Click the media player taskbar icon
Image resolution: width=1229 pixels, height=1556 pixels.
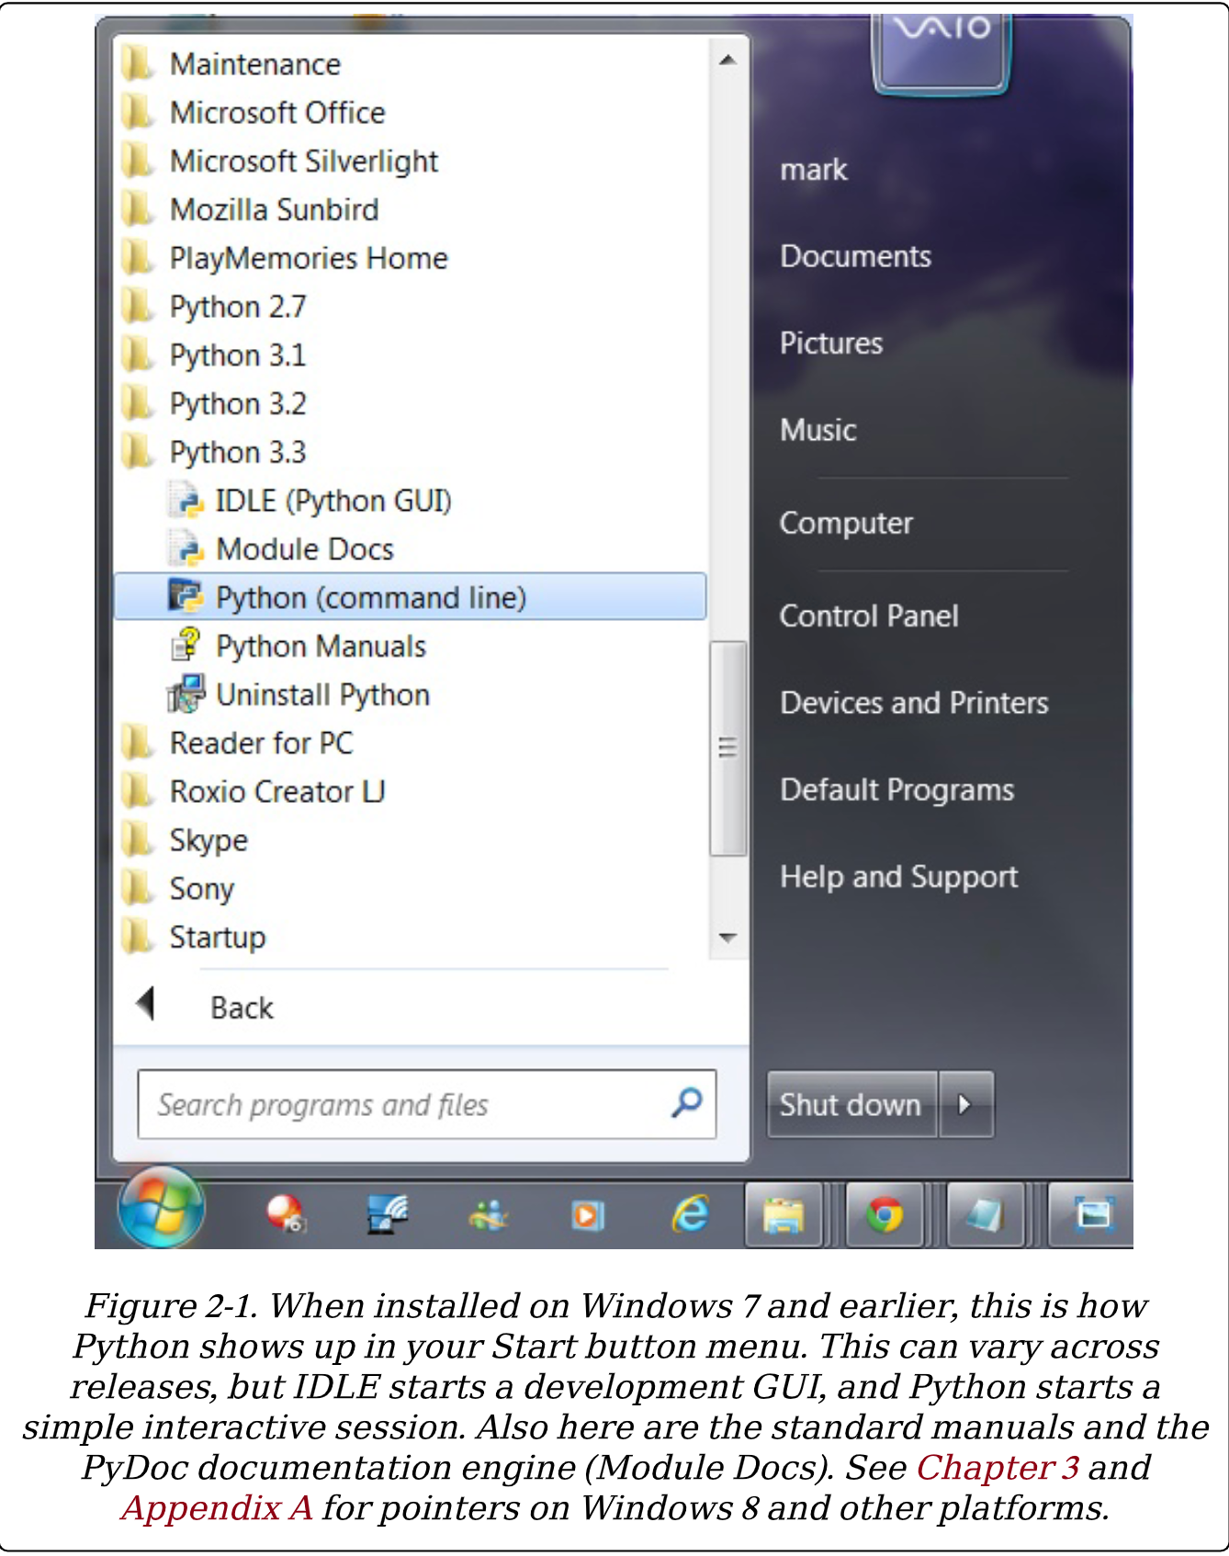(x=588, y=1215)
